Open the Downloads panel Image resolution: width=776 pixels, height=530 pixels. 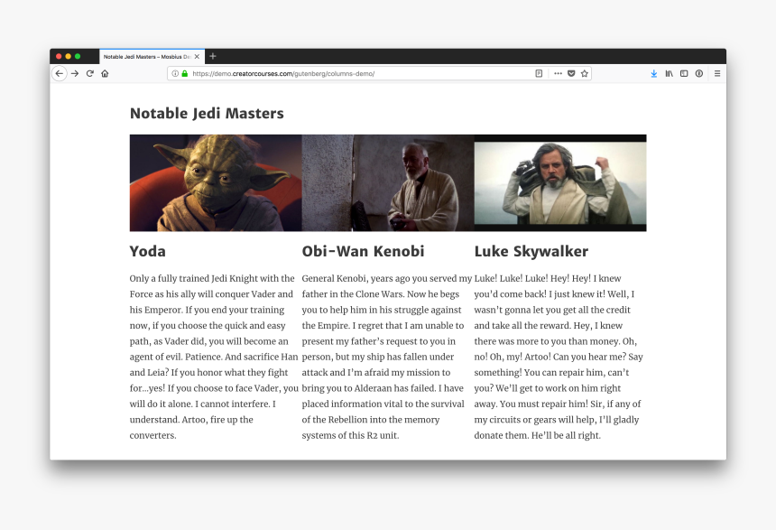[x=654, y=73]
